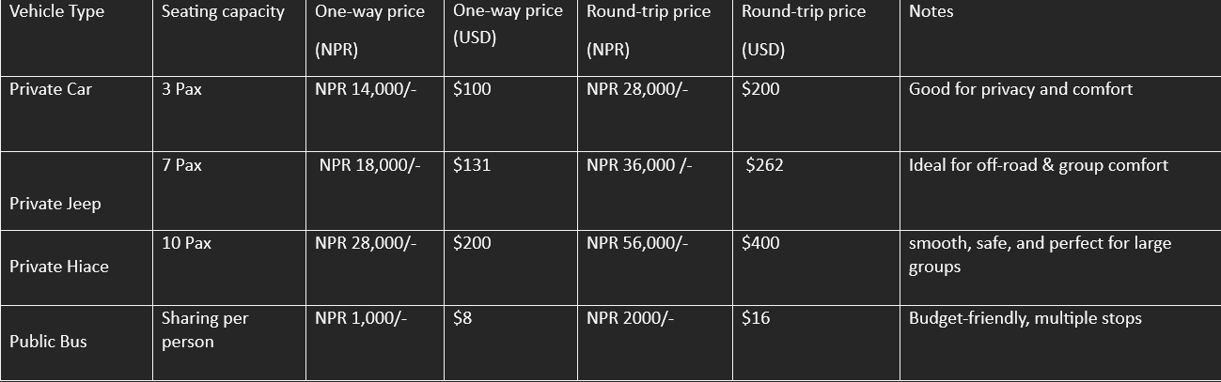Select the NPR 18,000/- price cell
Screen dimensions: 1221x382
(x=369, y=166)
